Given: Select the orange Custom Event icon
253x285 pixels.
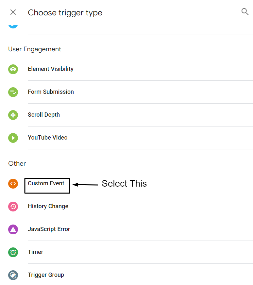Looking at the screenshot, I should pyautogui.click(x=13, y=184).
